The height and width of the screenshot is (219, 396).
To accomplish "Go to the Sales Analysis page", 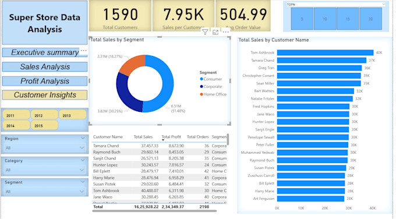I will (45, 66).
